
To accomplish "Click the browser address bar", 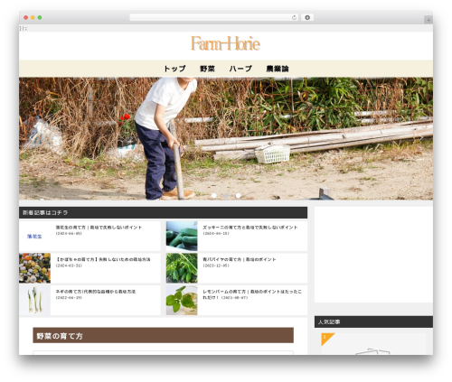I will pos(213,17).
